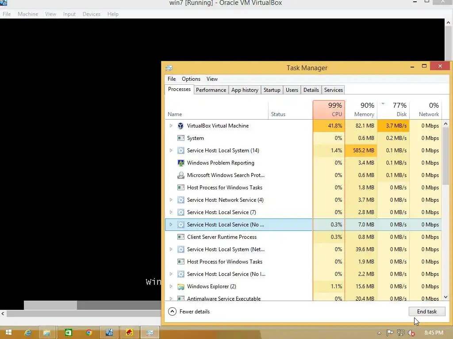Expand VirtualBox Virtual Machine process
The image size is (453, 339).
click(171, 126)
